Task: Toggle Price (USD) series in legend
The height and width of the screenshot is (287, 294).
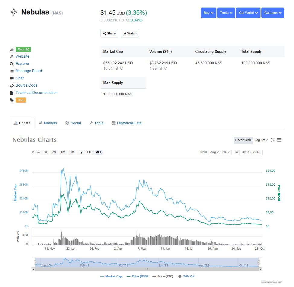Action: point(137,276)
